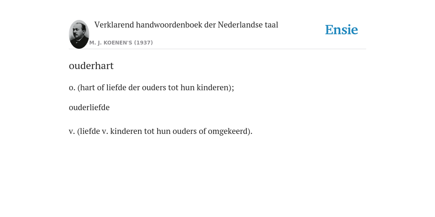Open the M. J. Koenen portrait image
Image resolution: width=435 pixels, height=217 pixels.
[x=79, y=34]
